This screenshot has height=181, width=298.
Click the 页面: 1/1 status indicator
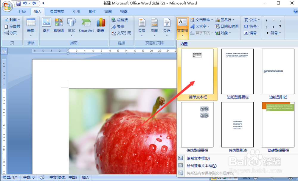10,177
